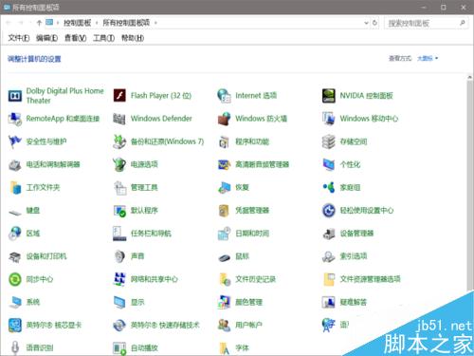
Task: Open the Windows Defender wall icon
Action: click(x=119, y=119)
